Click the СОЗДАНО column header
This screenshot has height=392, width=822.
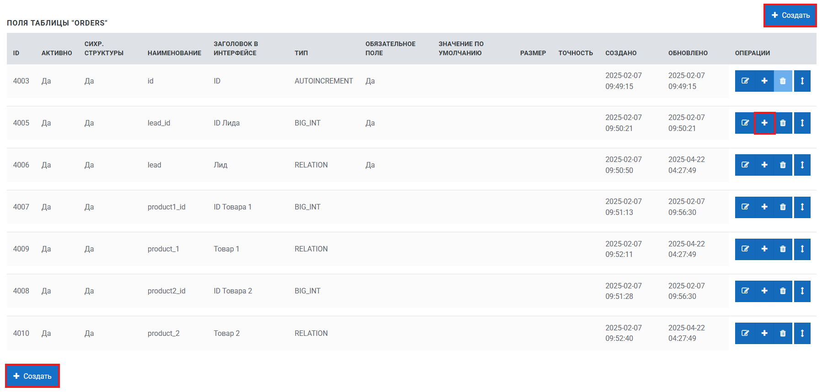click(x=621, y=53)
